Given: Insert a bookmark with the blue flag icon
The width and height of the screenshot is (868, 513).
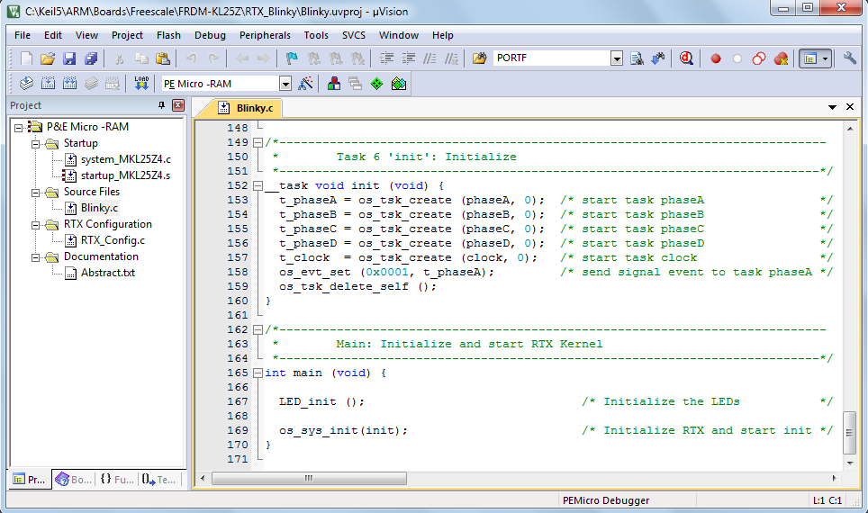Looking at the screenshot, I should [292, 58].
